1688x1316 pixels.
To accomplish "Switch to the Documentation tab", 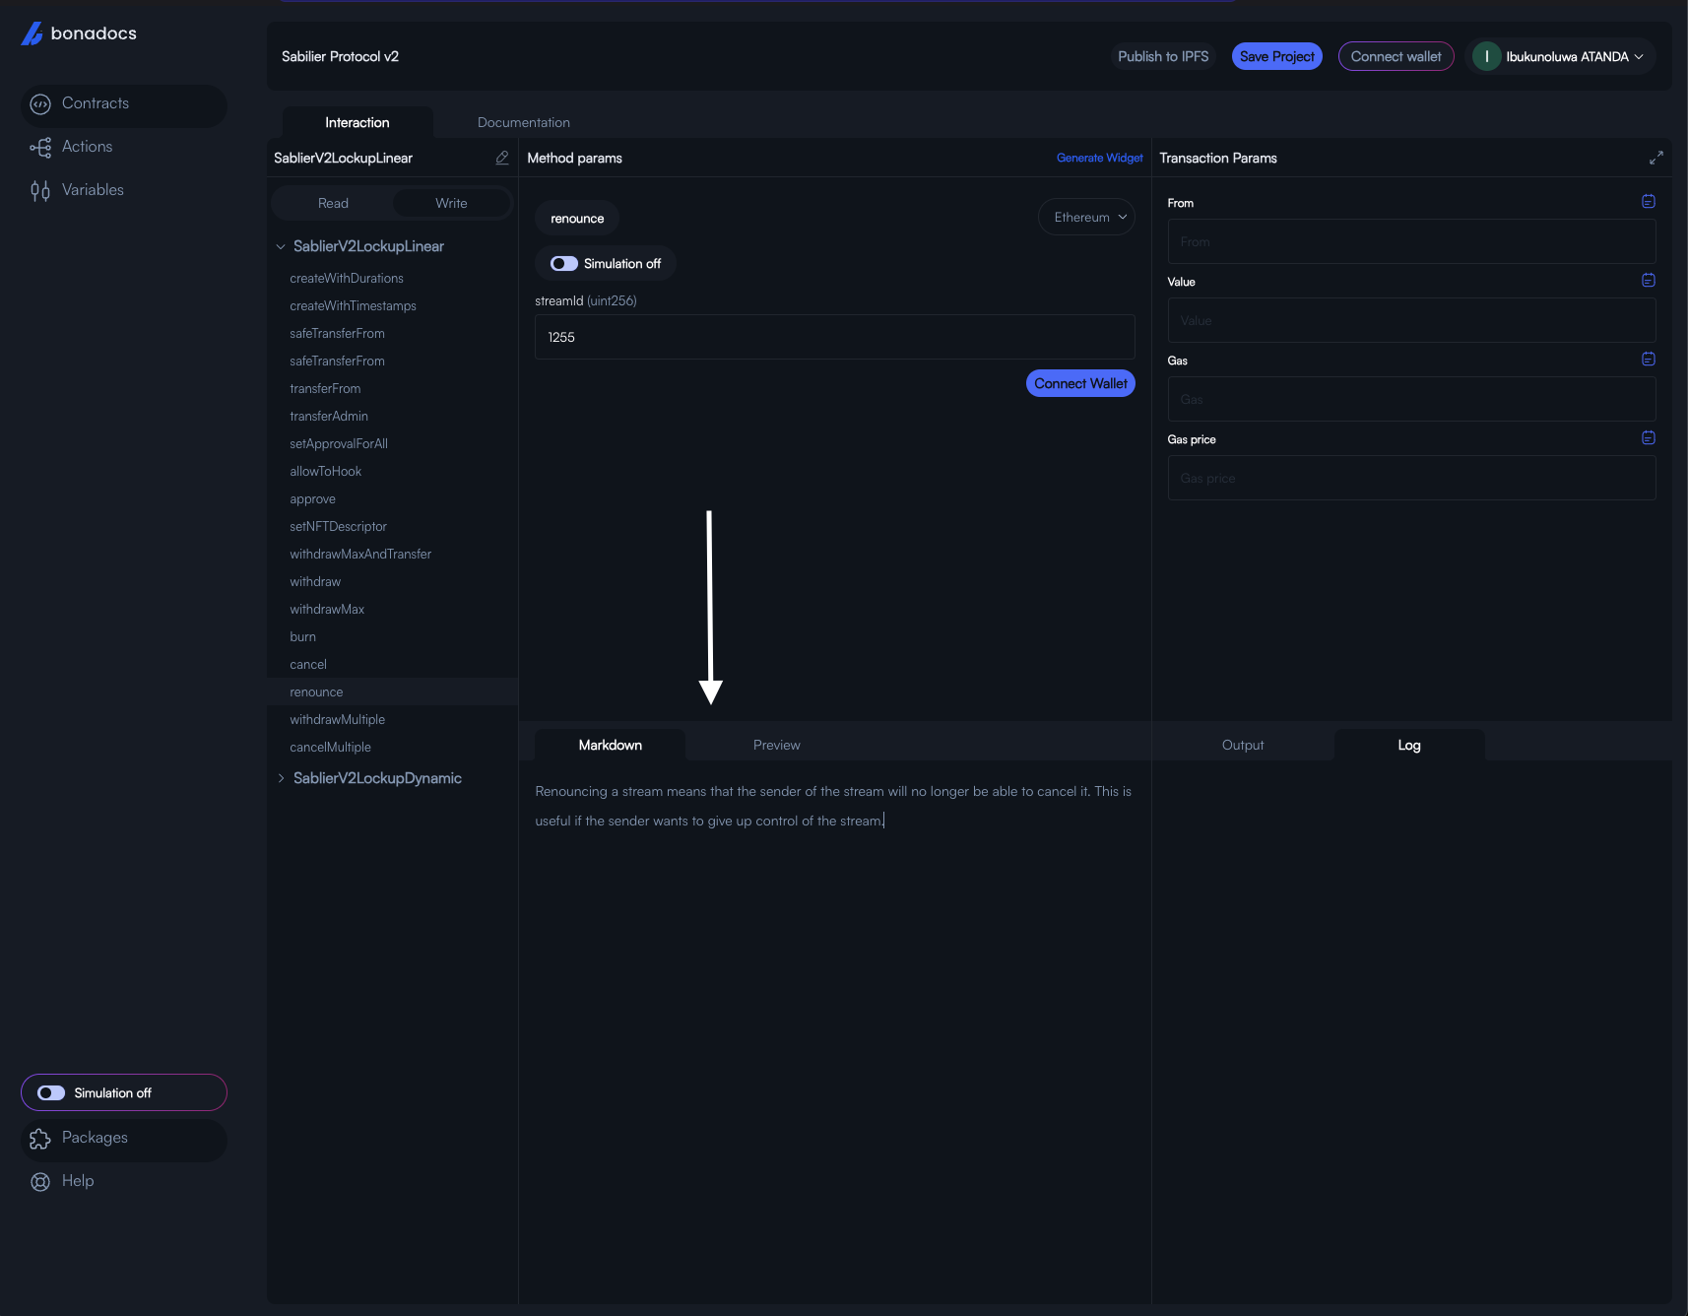I will point(524,122).
